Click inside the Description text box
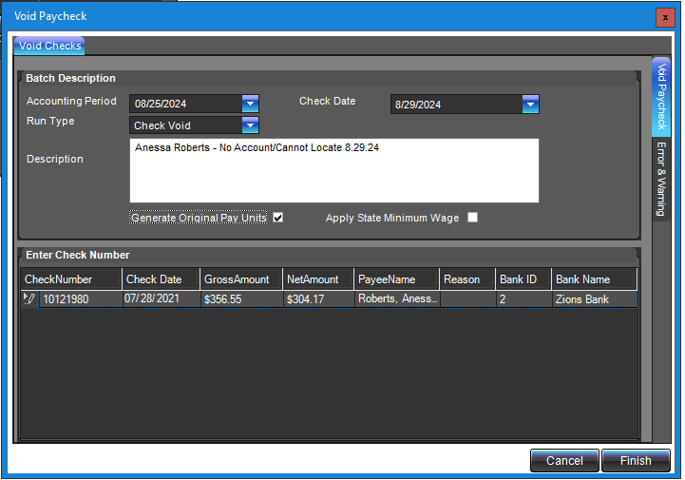 tap(333, 171)
